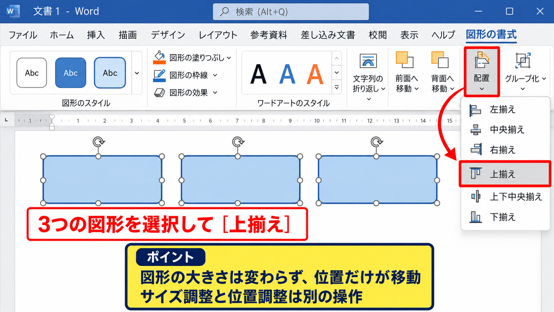
Task: Open the ファイル tab
Action: click(x=23, y=35)
